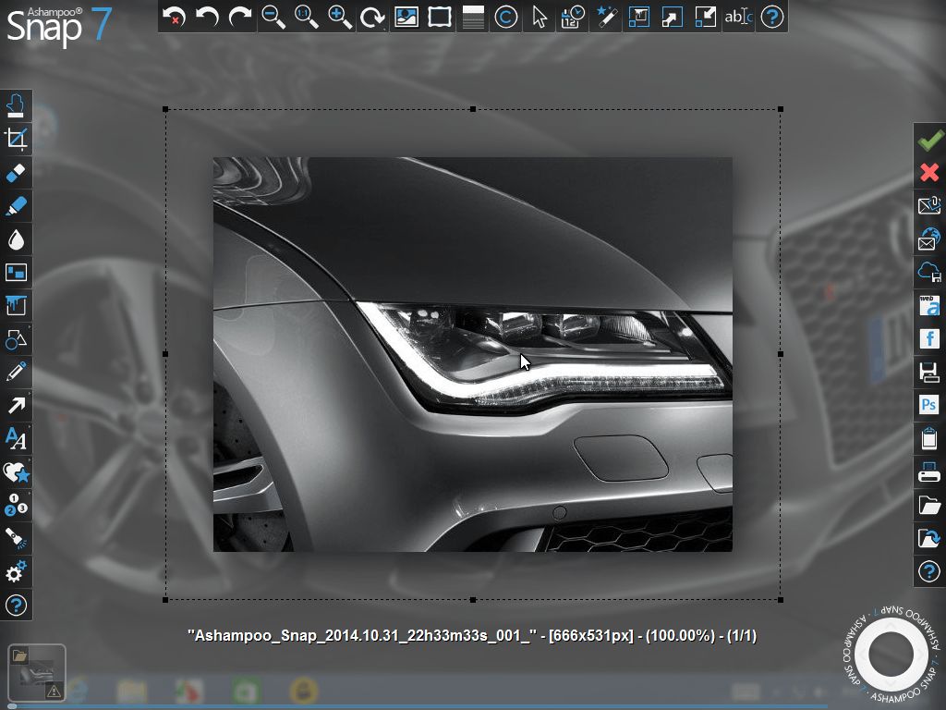Open the settings gears icon
The height and width of the screenshot is (710, 946).
click(17, 572)
